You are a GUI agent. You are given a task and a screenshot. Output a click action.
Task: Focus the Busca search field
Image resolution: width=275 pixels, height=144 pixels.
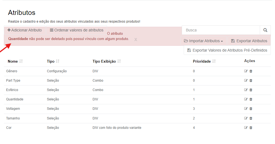tap(221, 30)
